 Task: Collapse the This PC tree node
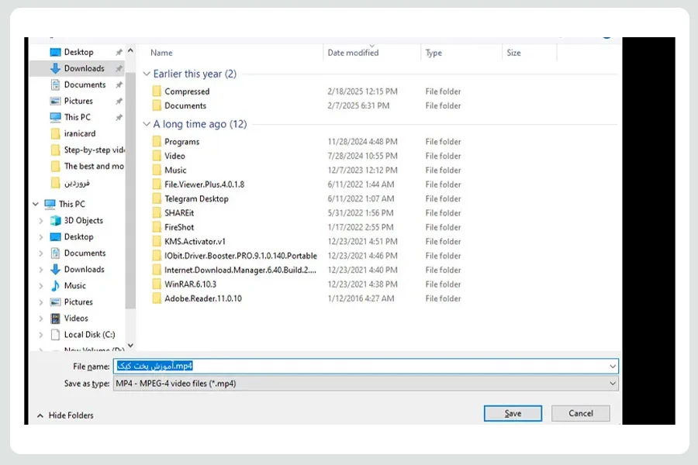pyautogui.click(x=36, y=205)
